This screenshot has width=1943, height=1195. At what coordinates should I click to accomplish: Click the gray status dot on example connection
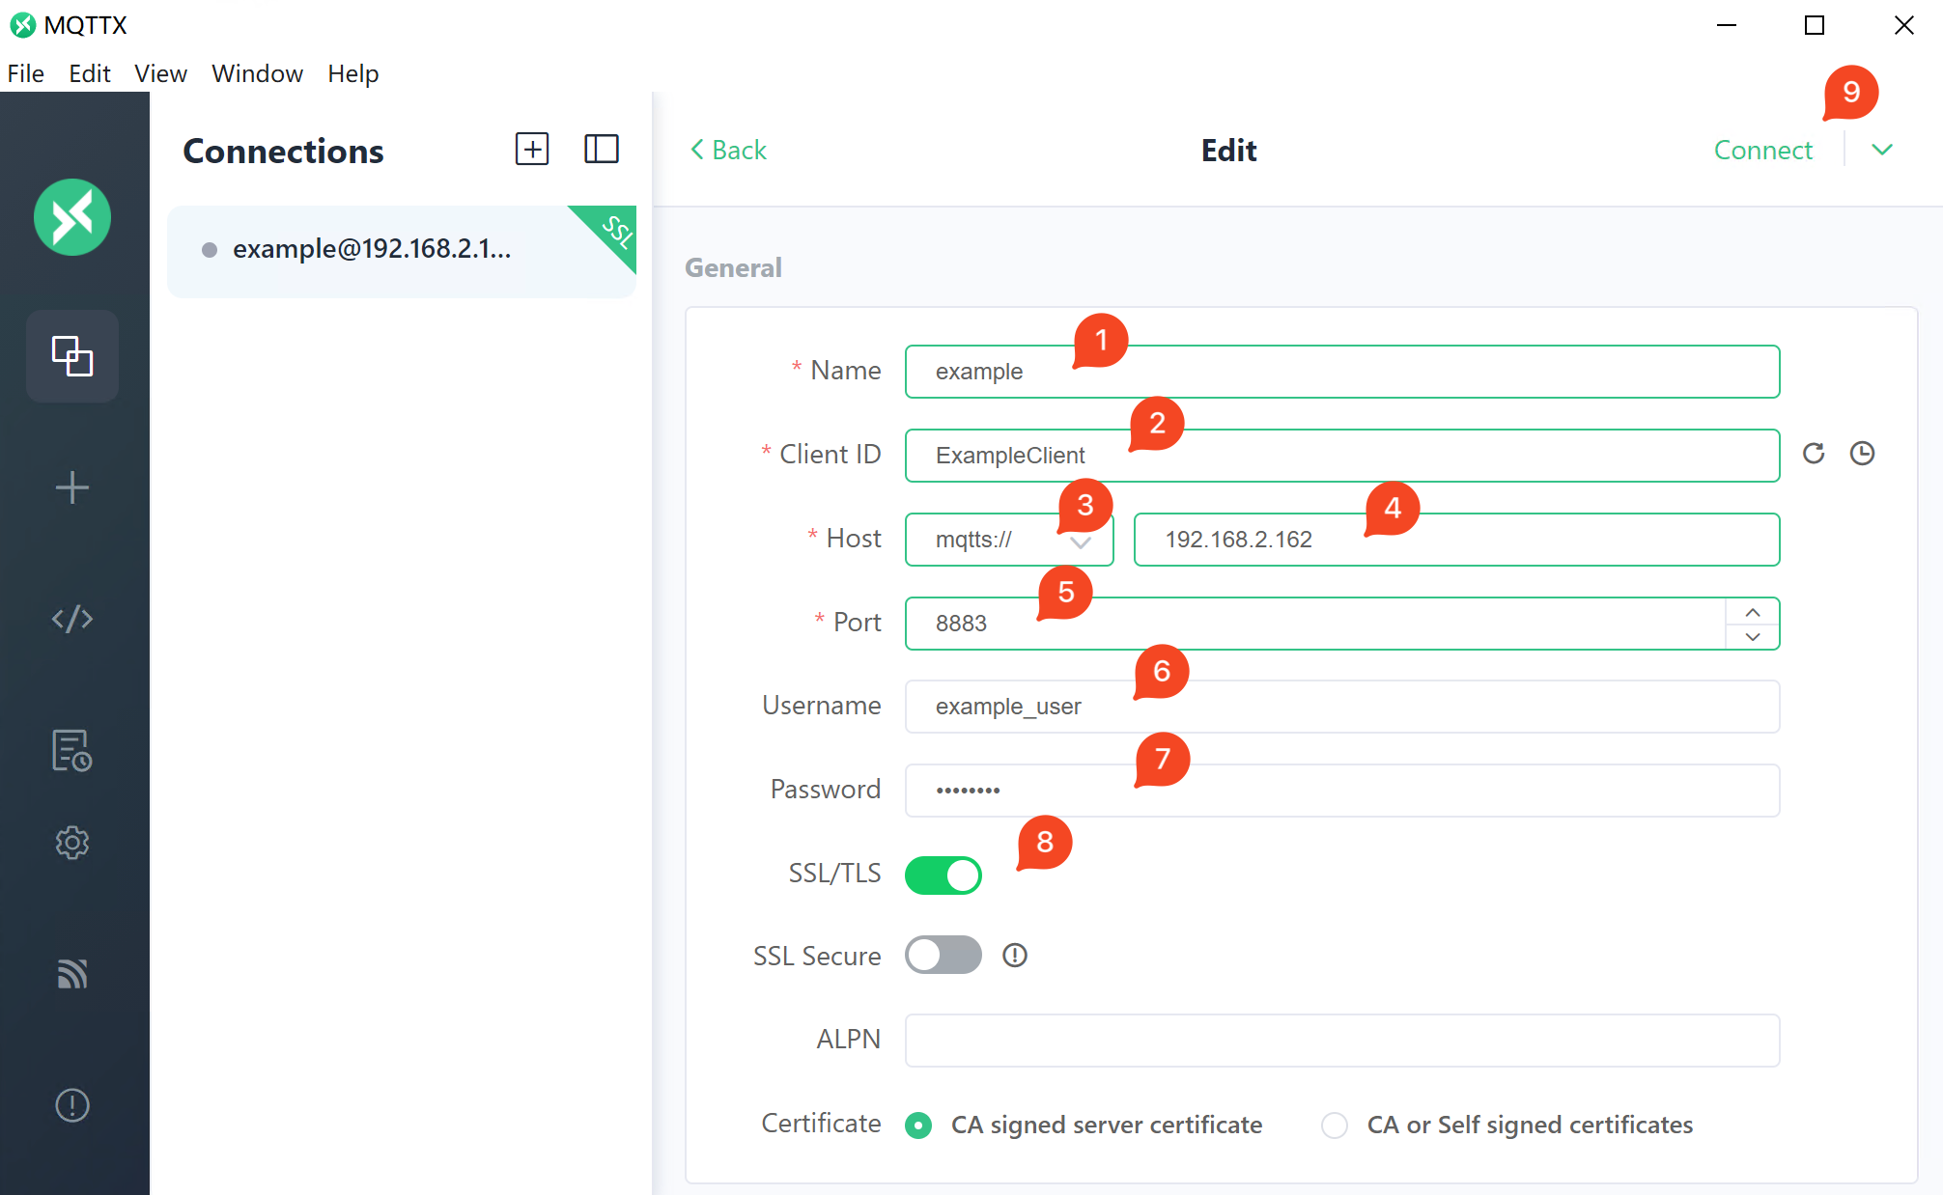[x=210, y=250]
